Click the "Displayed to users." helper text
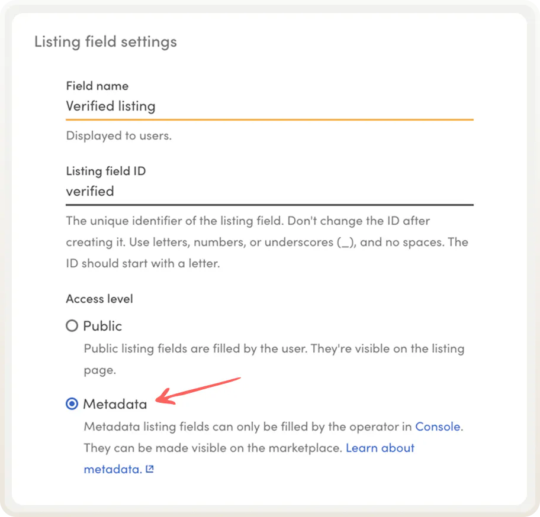Image resolution: width=540 pixels, height=517 pixels. 118,135
